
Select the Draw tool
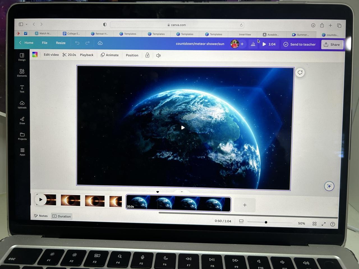coord(22,120)
